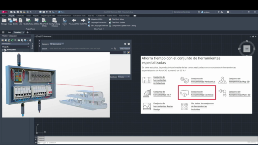Open Conjunto de herramientas Raster Design link

pyautogui.click(x=163, y=106)
